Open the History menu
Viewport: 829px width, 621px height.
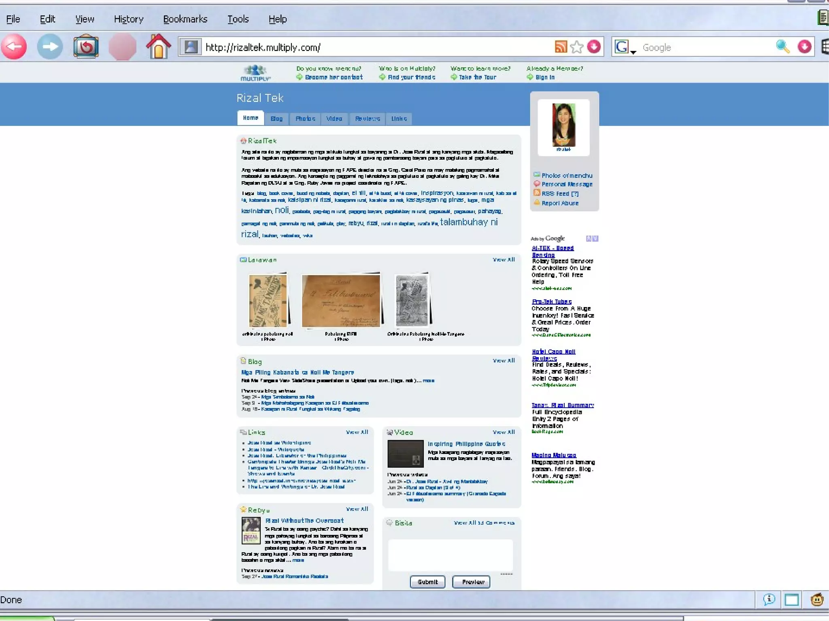coord(129,19)
